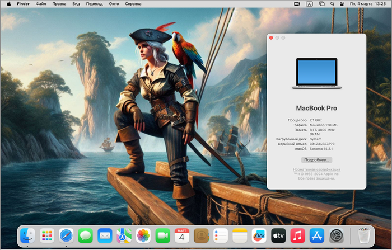Open the Файл menu

41,4
